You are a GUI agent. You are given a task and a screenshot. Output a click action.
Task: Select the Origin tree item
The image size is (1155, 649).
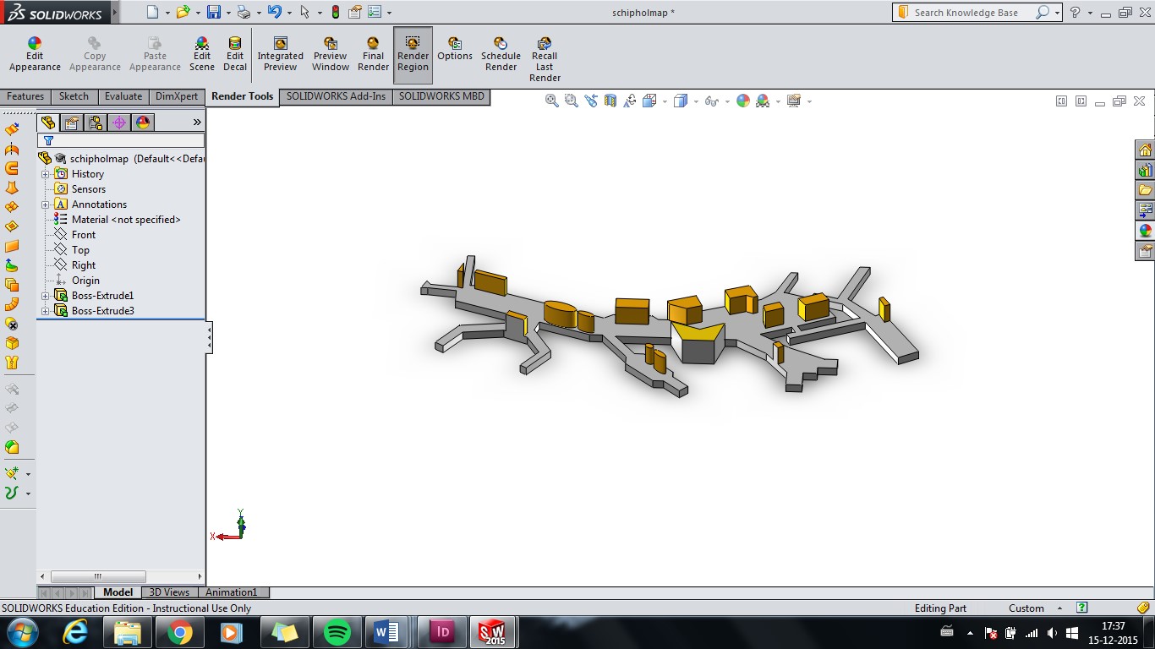(85, 281)
